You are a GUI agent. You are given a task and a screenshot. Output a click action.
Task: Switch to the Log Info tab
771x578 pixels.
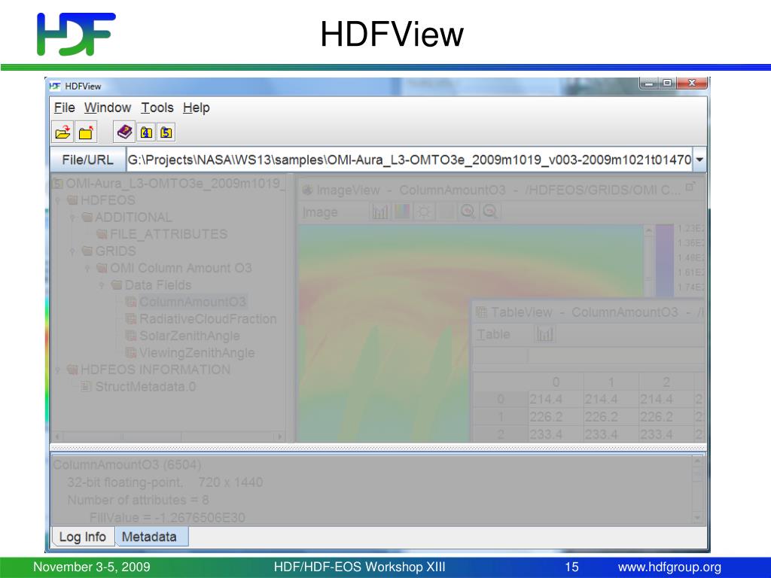83,537
